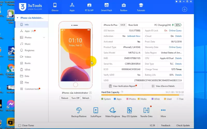Open UDisk in the sidebar
The height and width of the screenshot is (129, 207).
pyautogui.click(x=32, y=70)
